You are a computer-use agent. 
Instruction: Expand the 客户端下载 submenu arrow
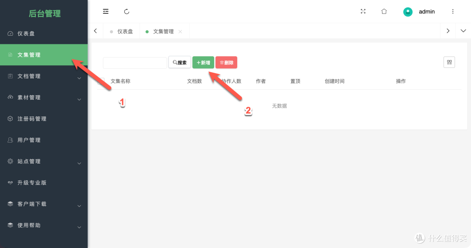(79, 206)
